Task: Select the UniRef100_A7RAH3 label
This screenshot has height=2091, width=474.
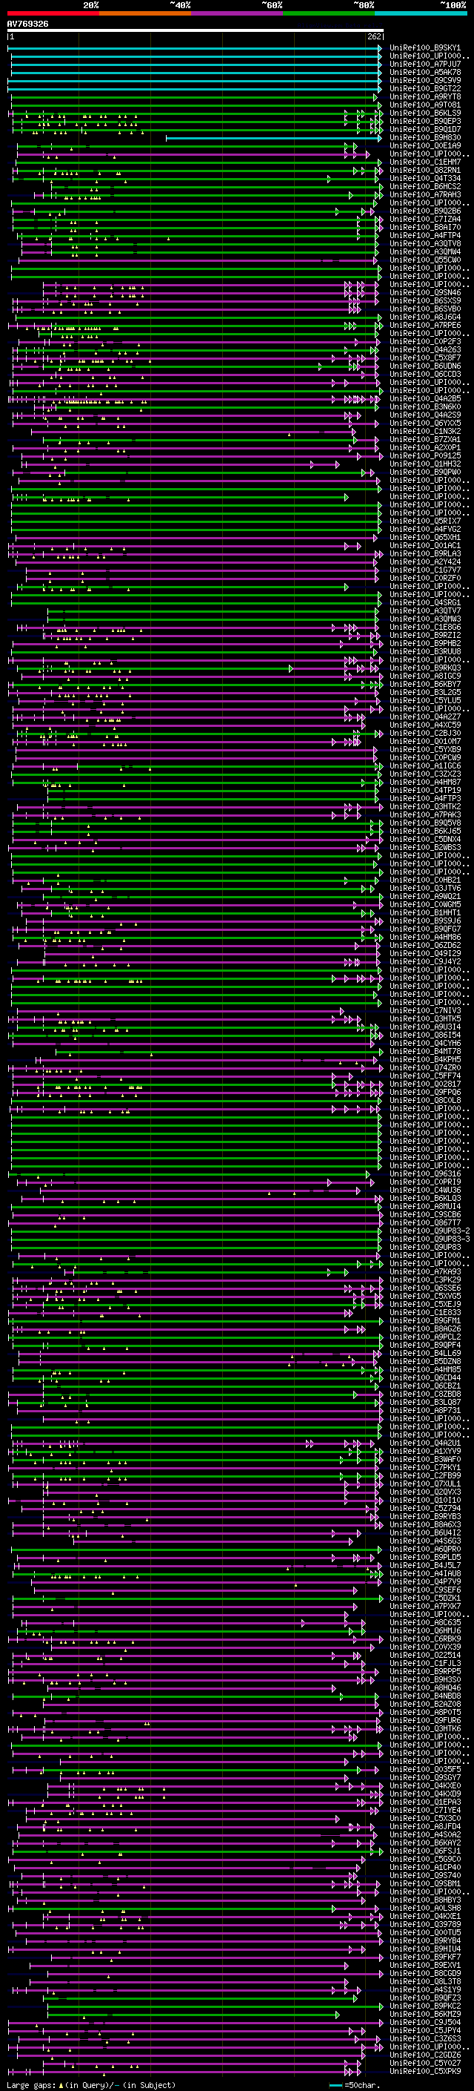Action: pos(424,195)
